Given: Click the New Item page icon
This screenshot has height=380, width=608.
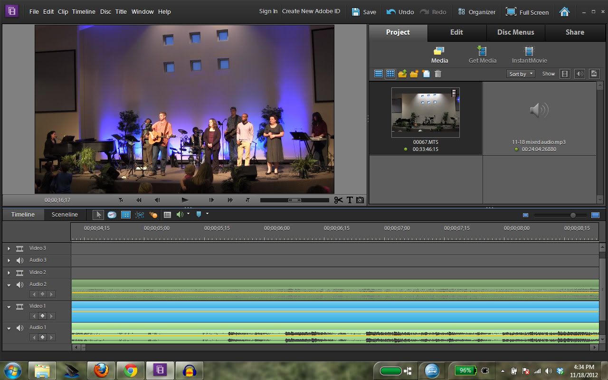Looking at the screenshot, I should pos(426,74).
